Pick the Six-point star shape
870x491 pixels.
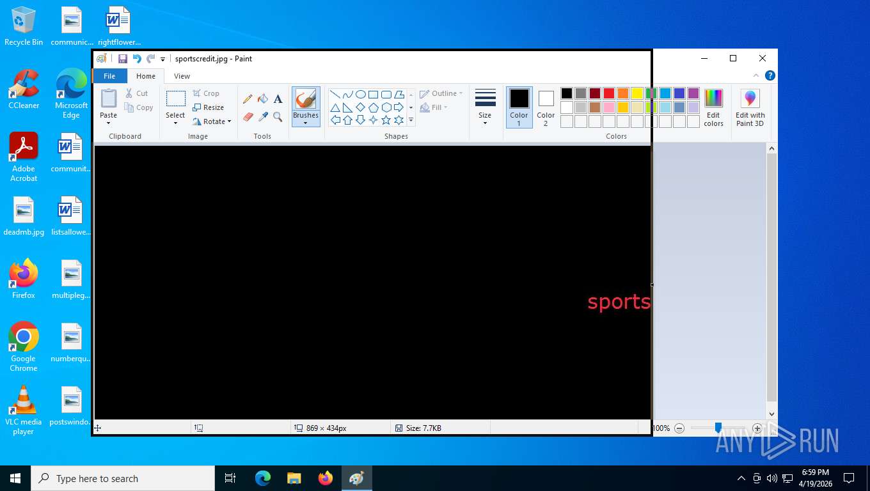pyautogui.click(x=399, y=120)
